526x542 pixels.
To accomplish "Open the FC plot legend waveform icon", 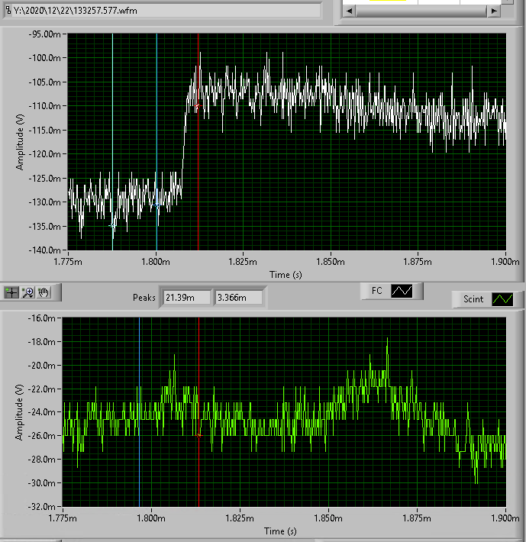I will (x=401, y=291).
